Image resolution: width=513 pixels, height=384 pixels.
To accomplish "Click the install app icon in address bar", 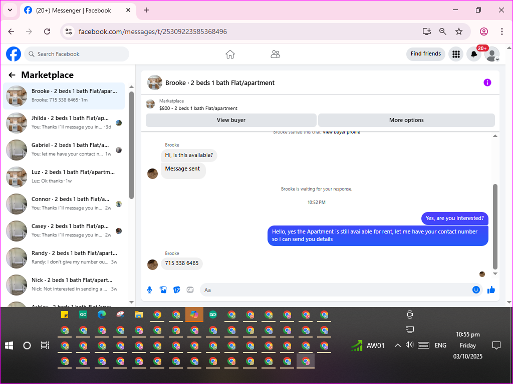I will tap(427, 31).
